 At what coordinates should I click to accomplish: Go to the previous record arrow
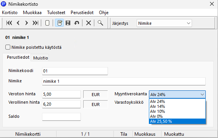[x=18, y=23]
